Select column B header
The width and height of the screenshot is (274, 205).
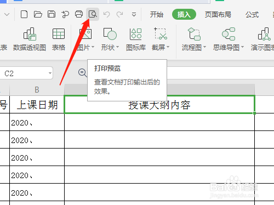(x=37, y=89)
